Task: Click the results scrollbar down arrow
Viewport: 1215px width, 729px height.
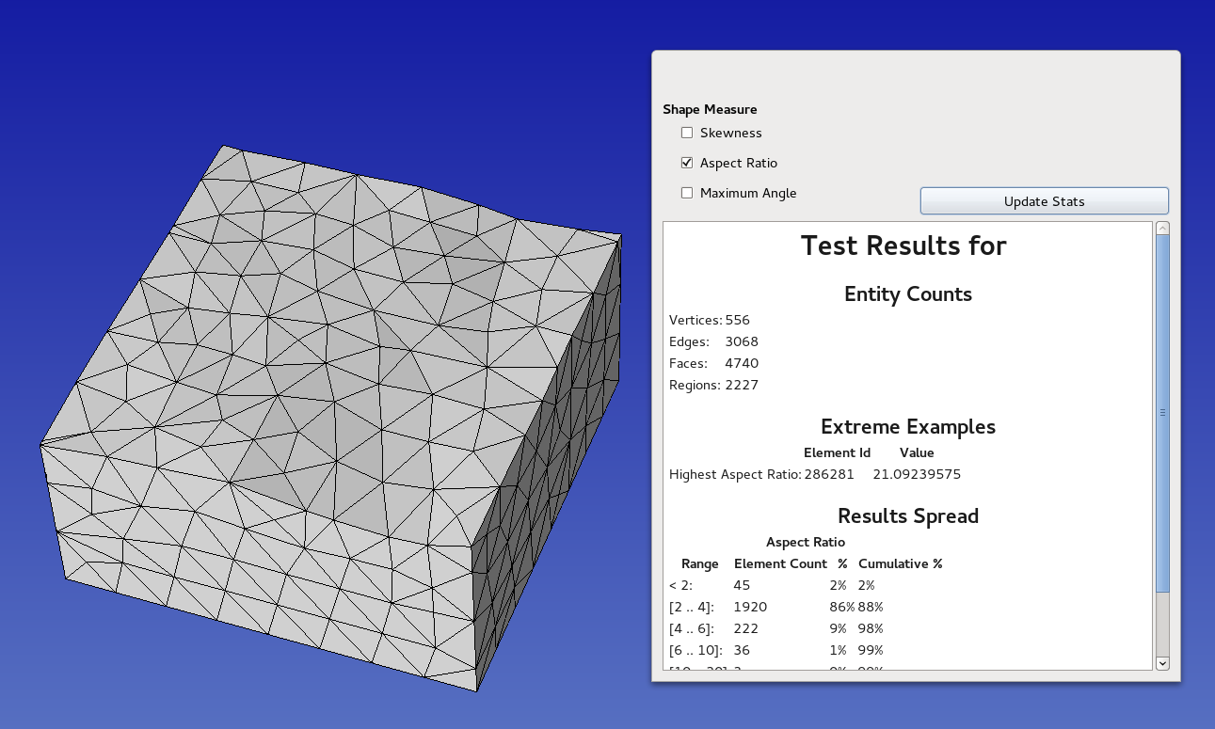Action: (x=1162, y=663)
